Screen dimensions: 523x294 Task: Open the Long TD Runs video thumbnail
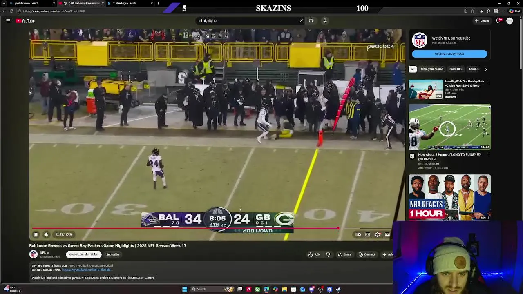coord(449,127)
